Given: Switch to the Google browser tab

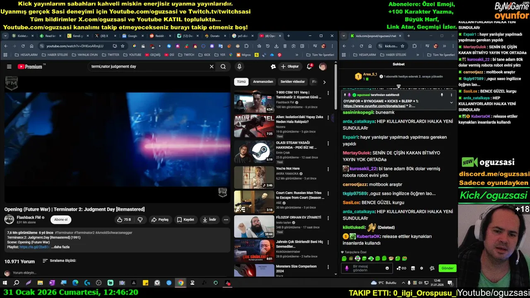Looking at the screenshot, I should pos(132,36).
